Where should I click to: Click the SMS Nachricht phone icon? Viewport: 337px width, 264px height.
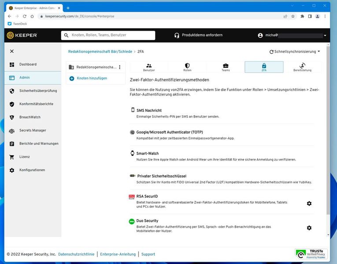tap(133, 110)
